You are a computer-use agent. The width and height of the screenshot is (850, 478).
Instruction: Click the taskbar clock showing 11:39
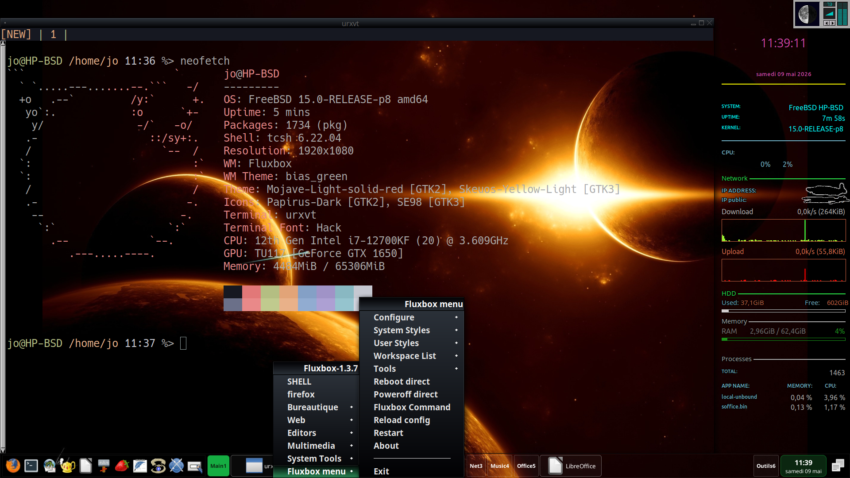(804, 466)
